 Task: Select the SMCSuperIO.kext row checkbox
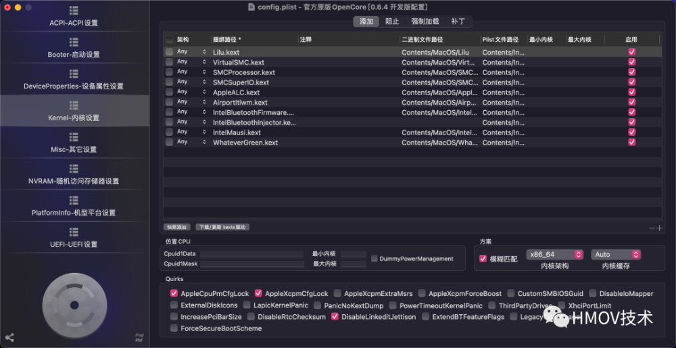(x=170, y=82)
